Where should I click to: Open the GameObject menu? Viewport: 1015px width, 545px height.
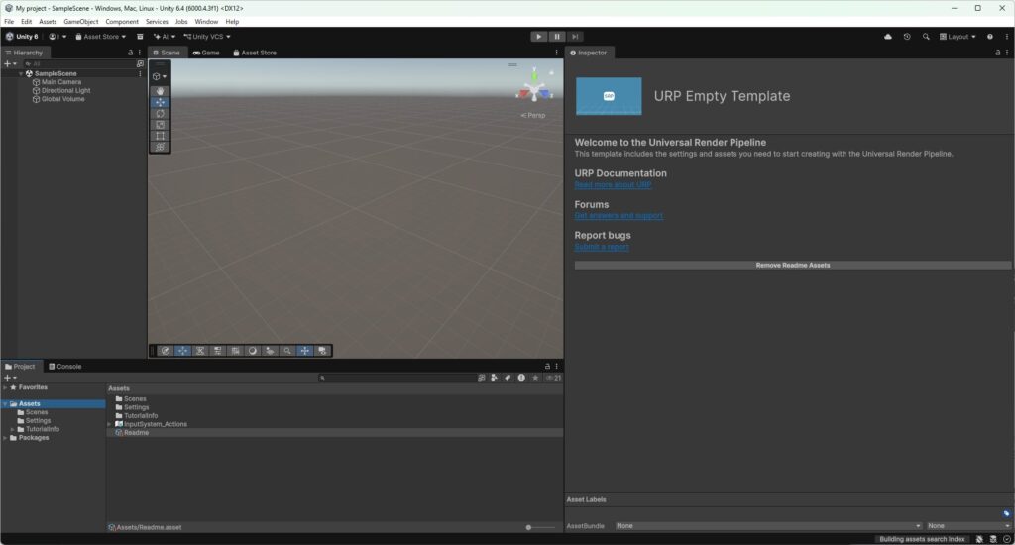[80, 21]
